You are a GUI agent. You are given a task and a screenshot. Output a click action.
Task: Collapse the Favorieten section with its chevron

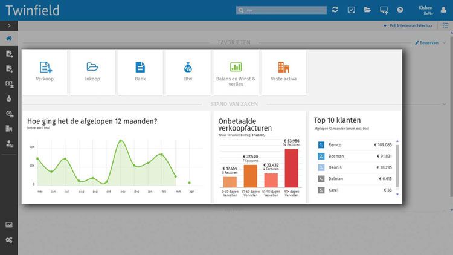[445, 42]
